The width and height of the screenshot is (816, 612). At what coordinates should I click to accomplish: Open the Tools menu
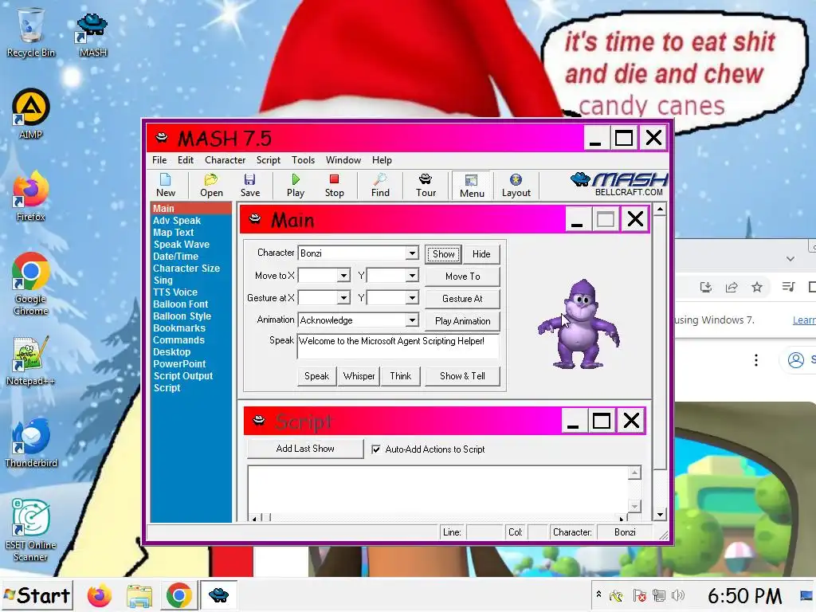point(303,160)
